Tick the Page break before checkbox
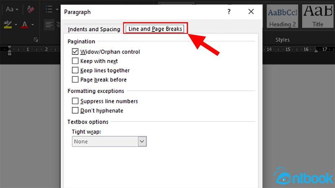335x188 pixels. click(x=75, y=79)
